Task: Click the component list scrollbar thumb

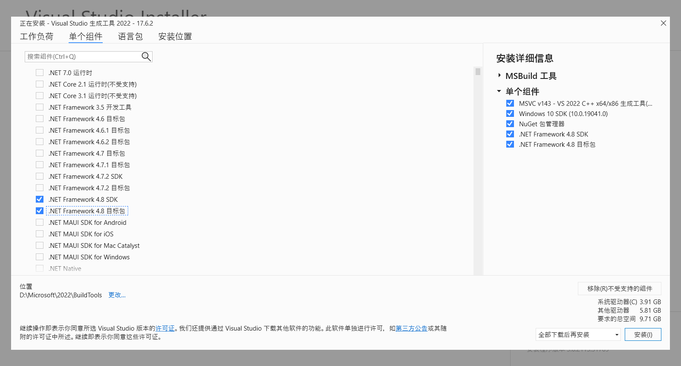Action: point(478,72)
